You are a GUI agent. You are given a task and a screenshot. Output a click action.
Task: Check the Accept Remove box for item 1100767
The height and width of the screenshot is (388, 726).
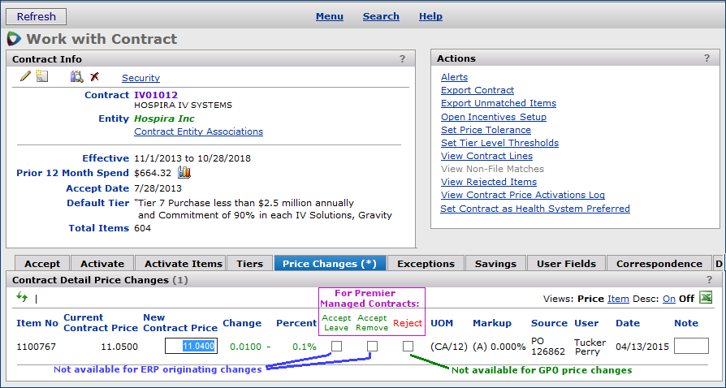click(x=372, y=347)
